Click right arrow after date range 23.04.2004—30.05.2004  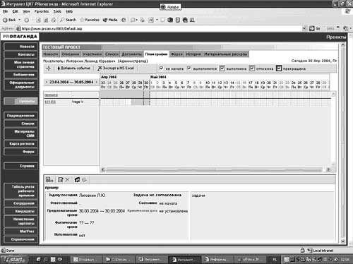click(x=96, y=82)
